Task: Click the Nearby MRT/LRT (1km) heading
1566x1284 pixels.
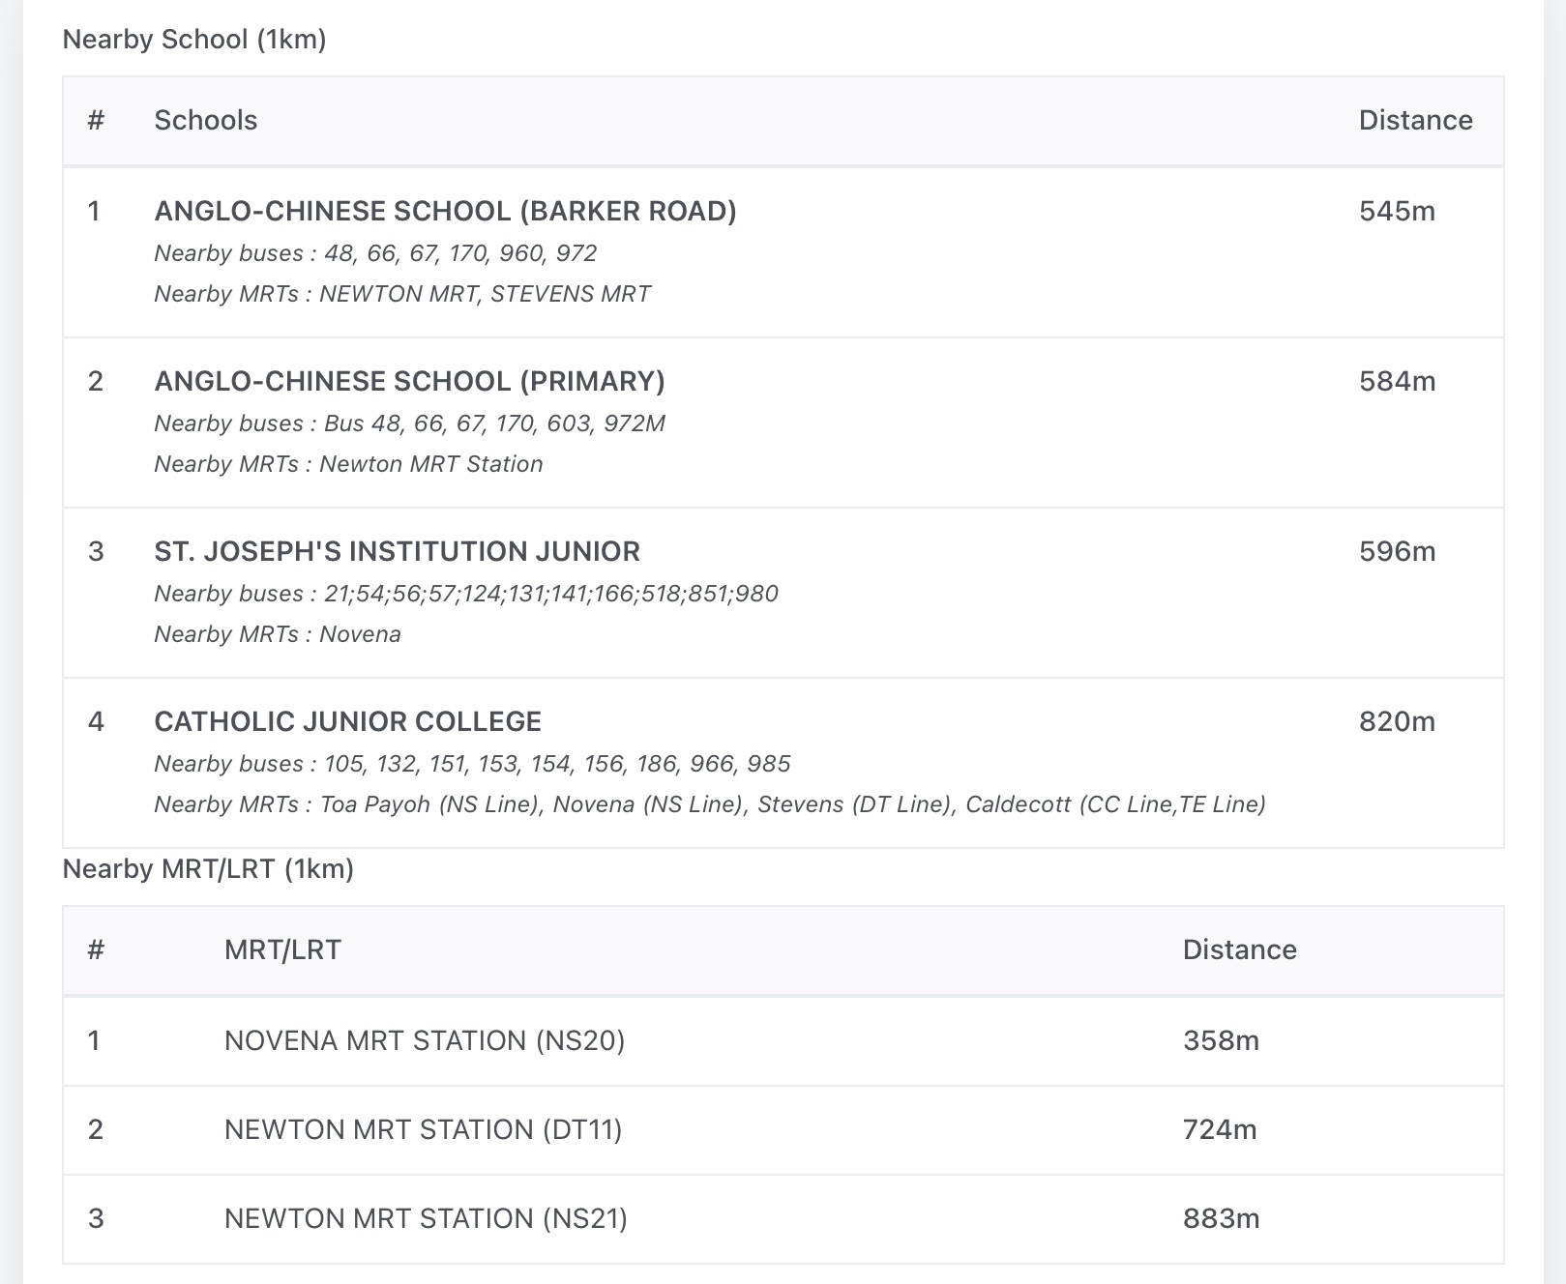Action: 208,869
